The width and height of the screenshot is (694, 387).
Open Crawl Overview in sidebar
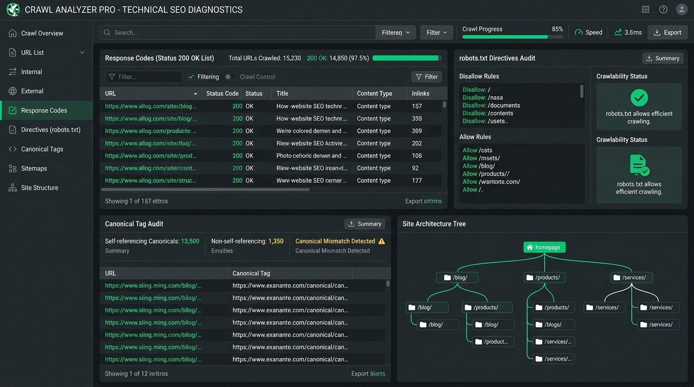(x=46, y=33)
